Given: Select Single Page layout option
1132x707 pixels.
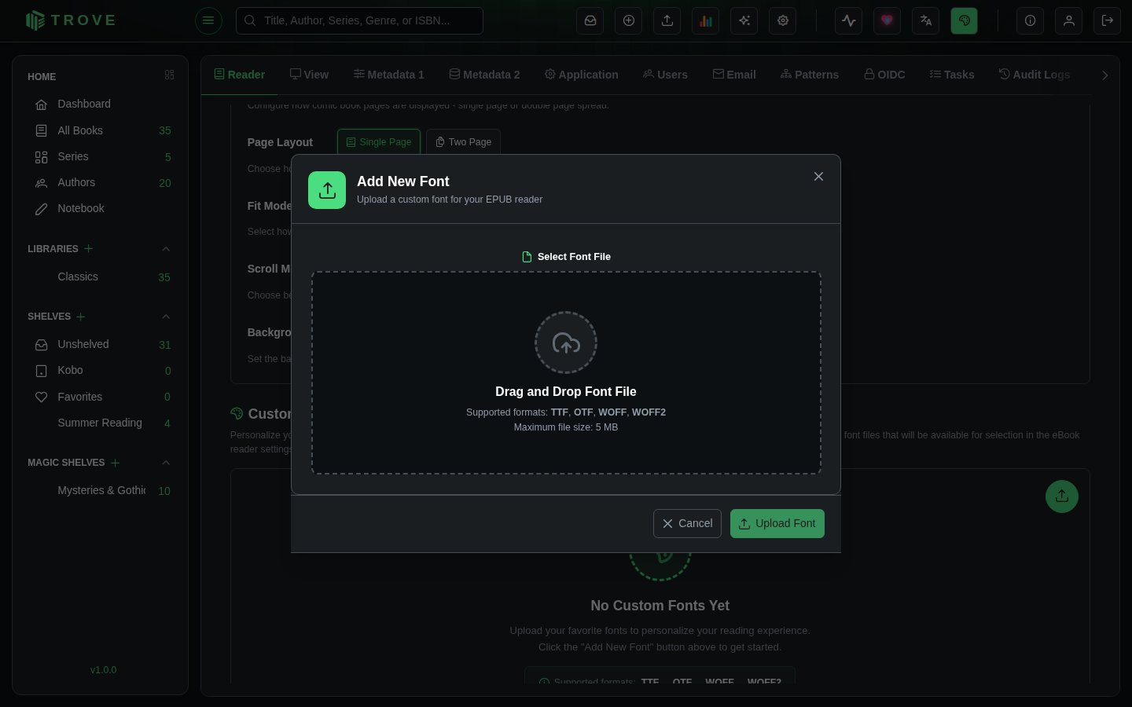Looking at the screenshot, I should [379, 142].
